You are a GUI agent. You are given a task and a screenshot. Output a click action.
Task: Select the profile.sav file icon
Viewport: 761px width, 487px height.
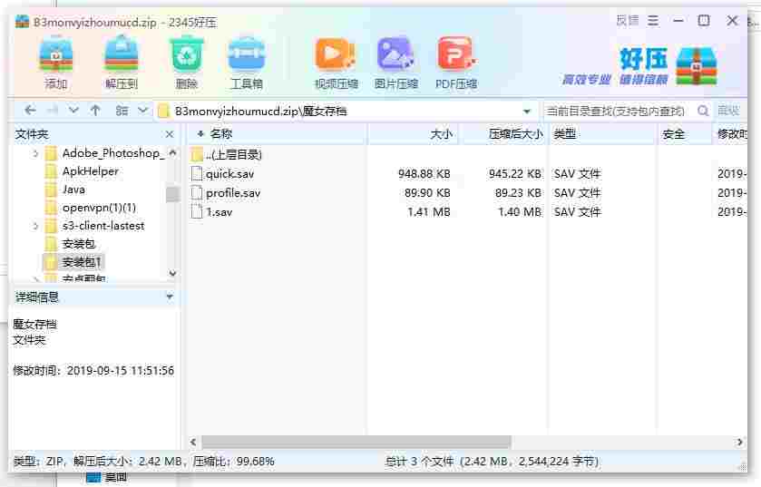[197, 192]
